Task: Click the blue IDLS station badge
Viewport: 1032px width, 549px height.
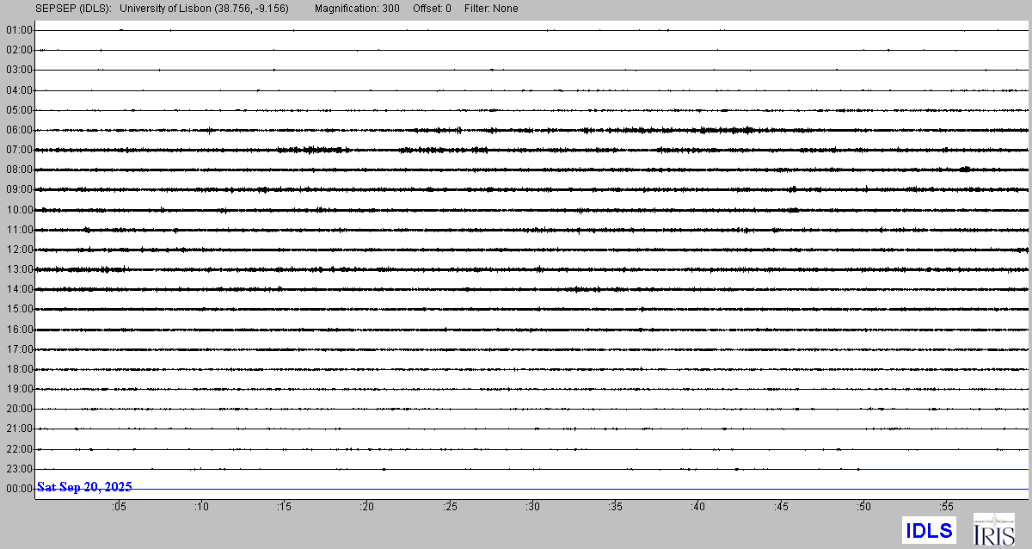Action: 930,530
